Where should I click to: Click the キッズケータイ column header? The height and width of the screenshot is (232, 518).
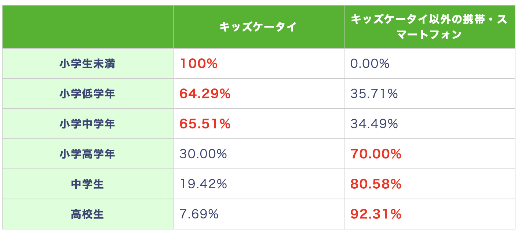pos(258,27)
